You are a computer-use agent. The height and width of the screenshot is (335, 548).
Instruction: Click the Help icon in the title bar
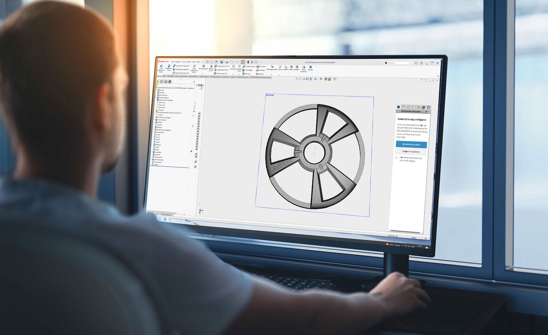[421, 63]
